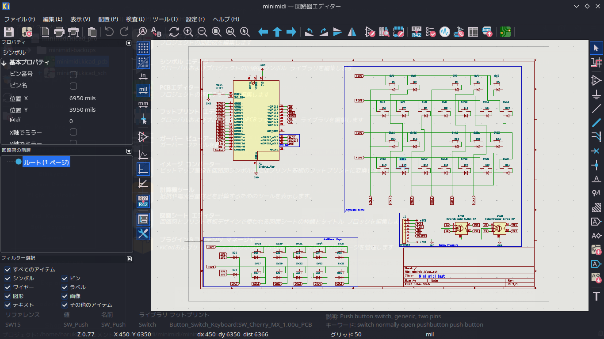This screenshot has width=604, height=339.
Task: Annotate schematic with R?? R42 toolbar icon
Action: point(417,32)
